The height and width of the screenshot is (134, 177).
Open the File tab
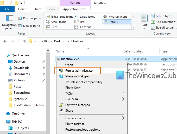point(7,9)
